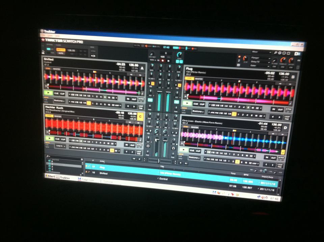Click the metronome tick icon
This screenshot has height=242, width=324.
pyautogui.click(x=44, y=52)
